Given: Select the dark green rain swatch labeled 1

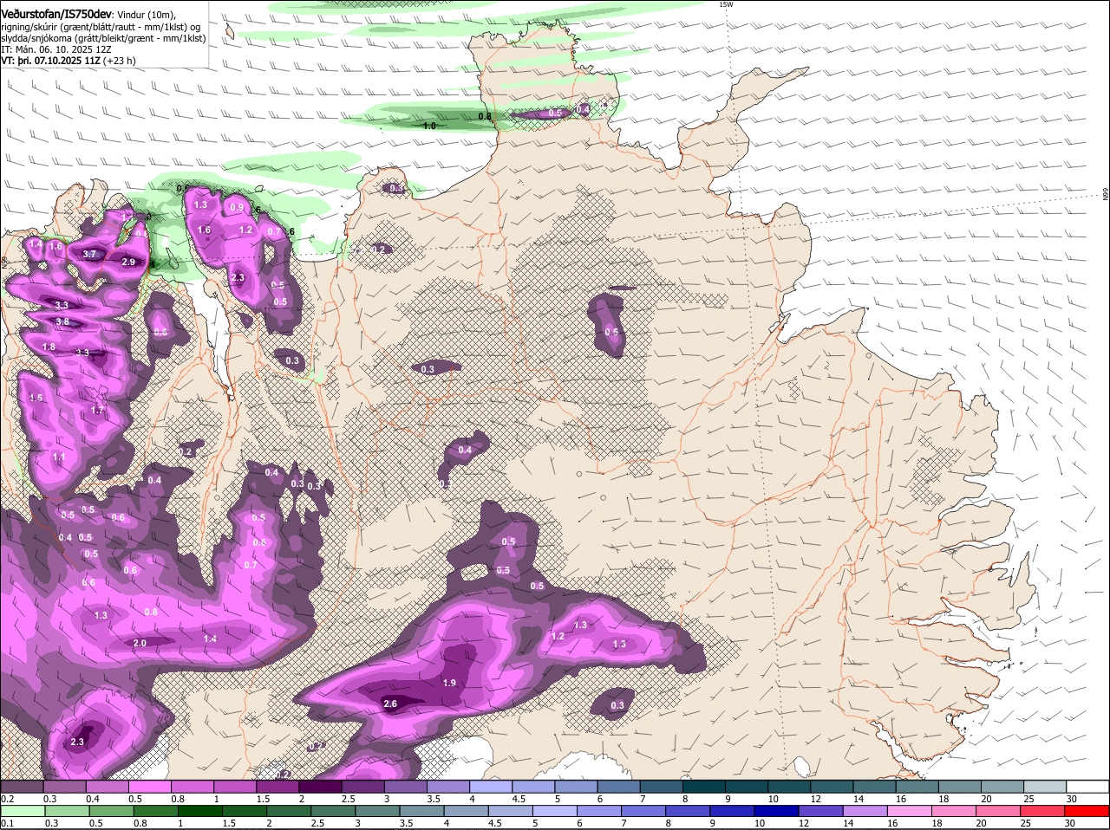Looking at the screenshot, I should click(201, 812).
